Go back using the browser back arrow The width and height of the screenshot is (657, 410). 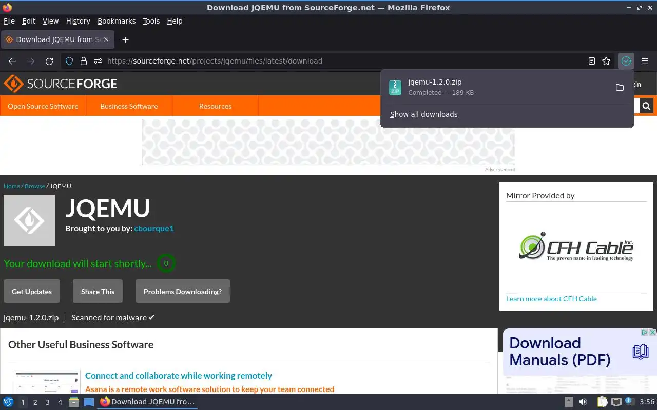(x=12, y=61)
